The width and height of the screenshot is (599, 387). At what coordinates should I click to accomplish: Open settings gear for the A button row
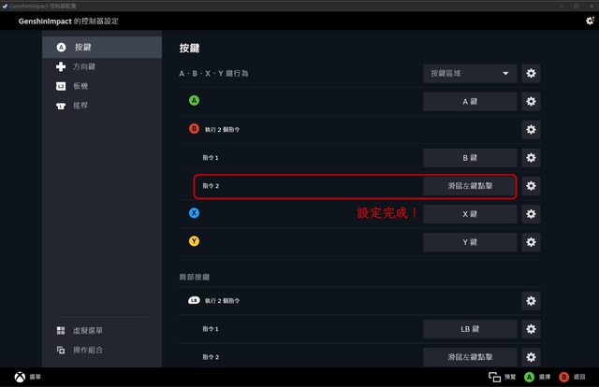[x=531, y=102]
